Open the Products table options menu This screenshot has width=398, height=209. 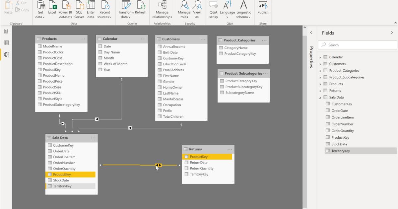[x=83, y=39]
